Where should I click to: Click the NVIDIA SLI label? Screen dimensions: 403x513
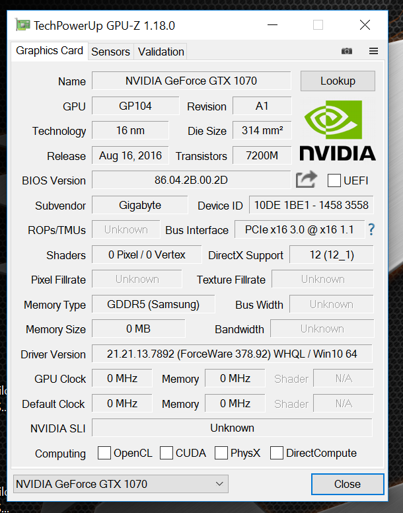(x=58, y=428)
